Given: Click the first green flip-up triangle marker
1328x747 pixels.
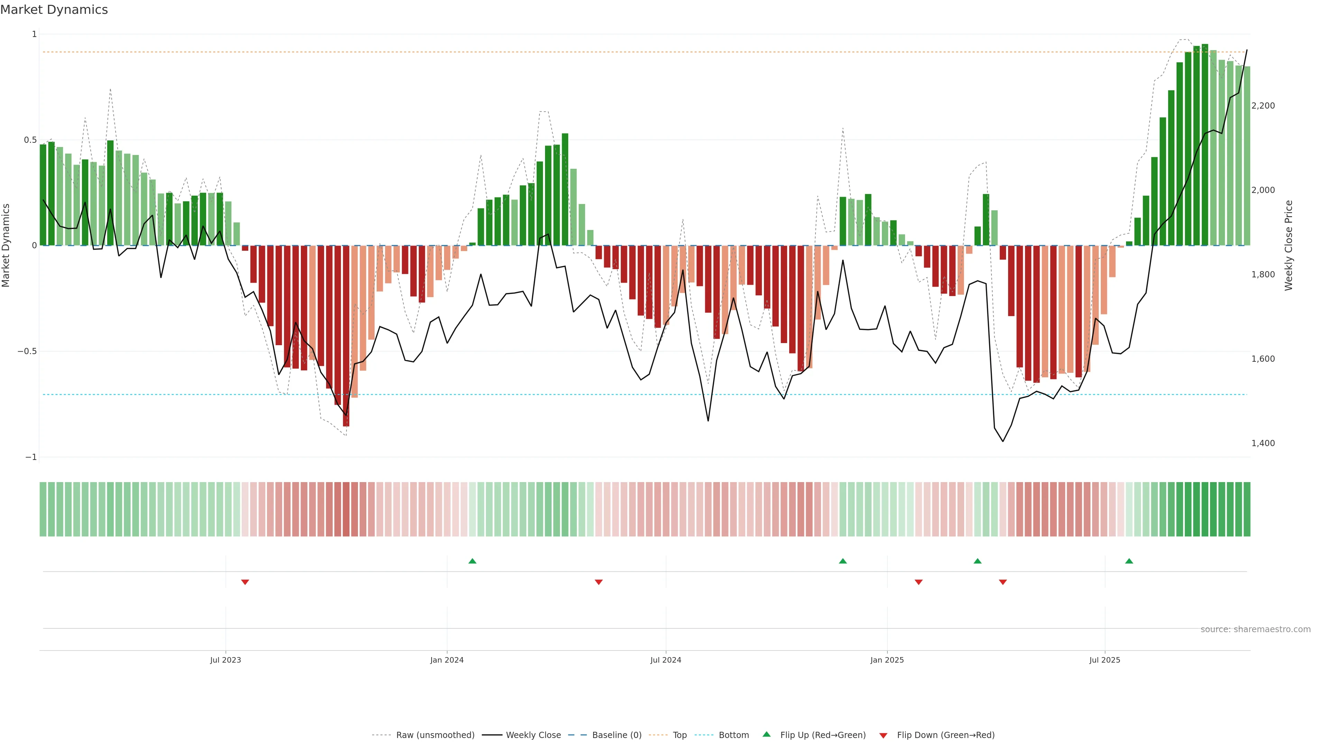Looking at the screenshot, I should pyautogui.click(x=472, y=561).
